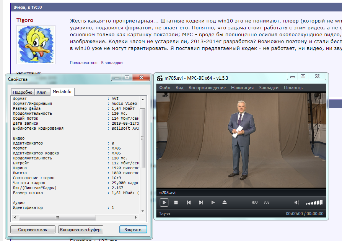Screen dimensions: 342x241
Task: Select audio track with AUD icon
Action: click(x=255, y=202)
